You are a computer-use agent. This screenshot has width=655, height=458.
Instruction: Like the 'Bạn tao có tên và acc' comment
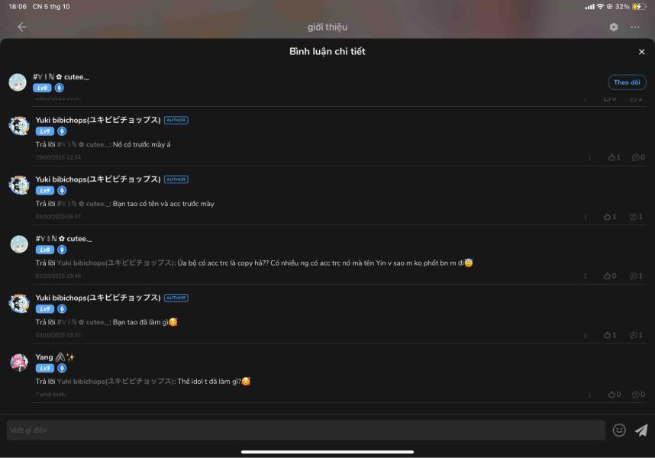tap(610, 217)
